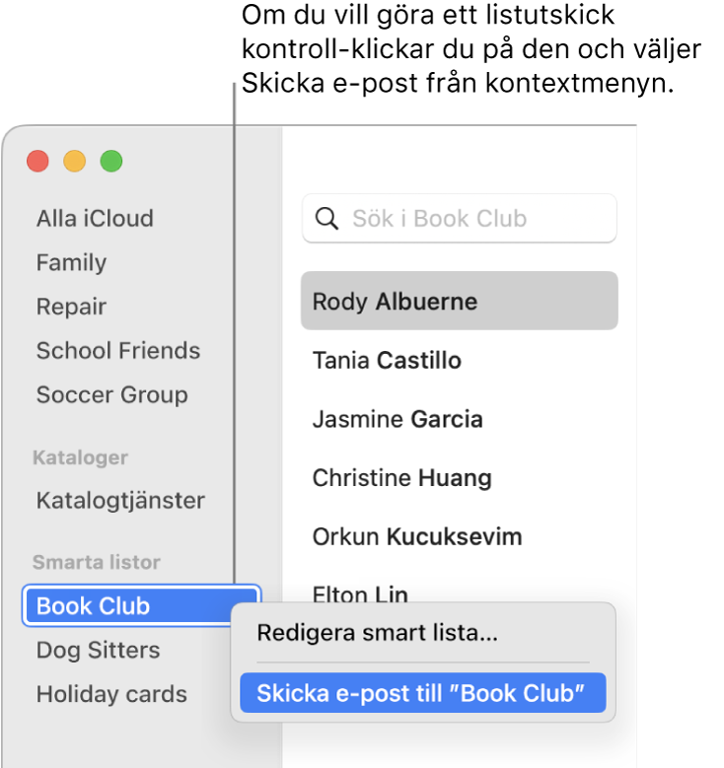Viewport: 724px width, 768px height.
Task: Select contact Tania Castillo
Action: point(387,361)
